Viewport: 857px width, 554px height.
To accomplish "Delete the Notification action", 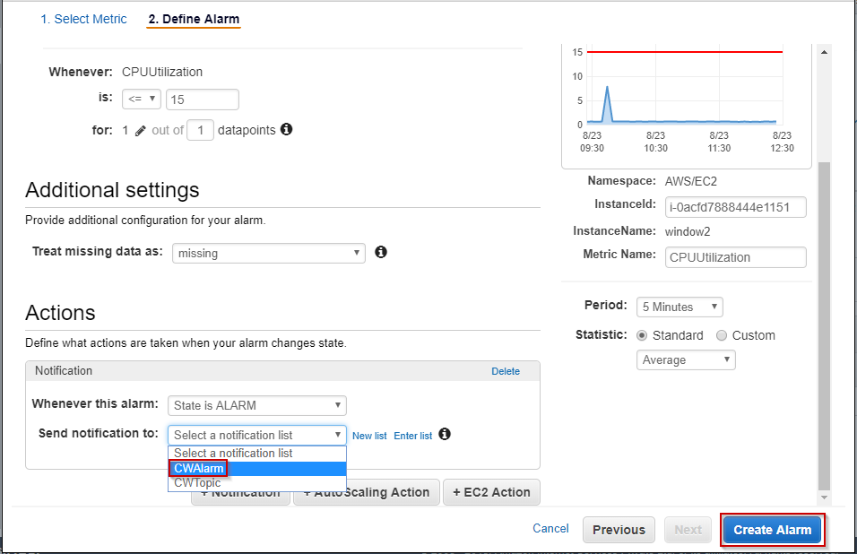I will (506, 371).
